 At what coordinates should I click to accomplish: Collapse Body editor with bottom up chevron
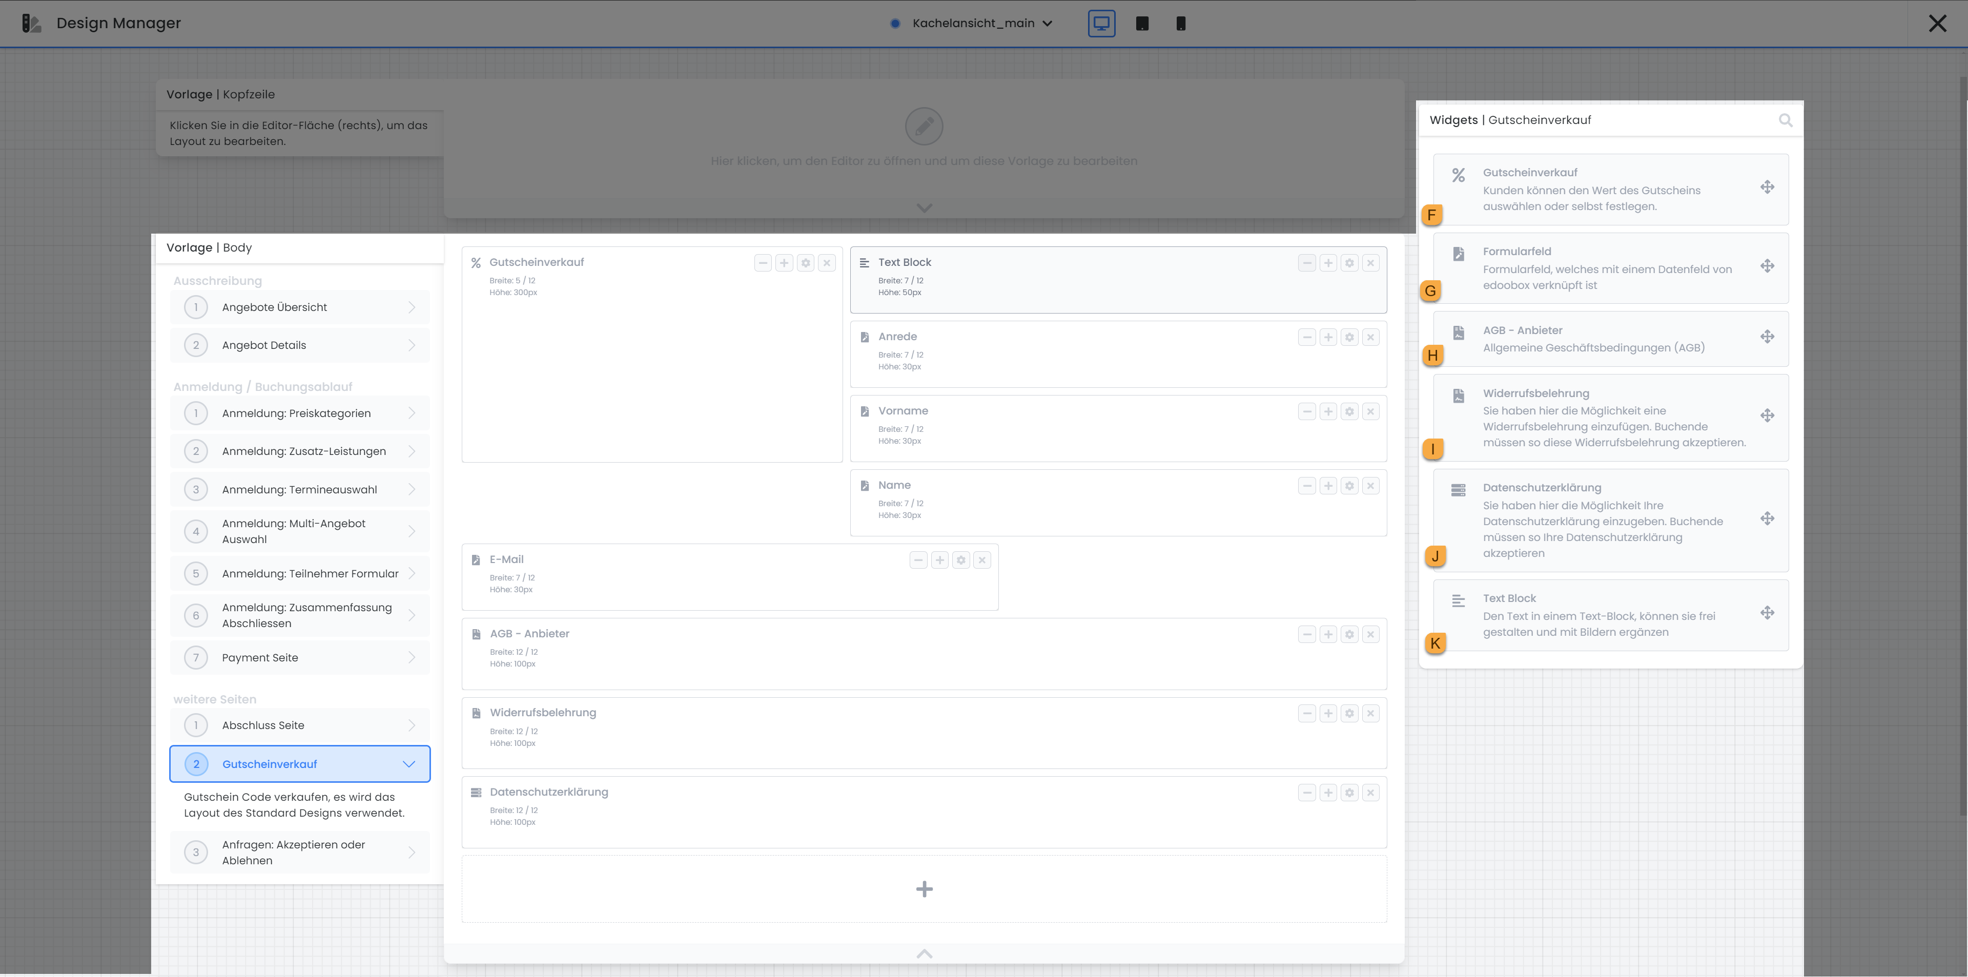coord(924,953)
